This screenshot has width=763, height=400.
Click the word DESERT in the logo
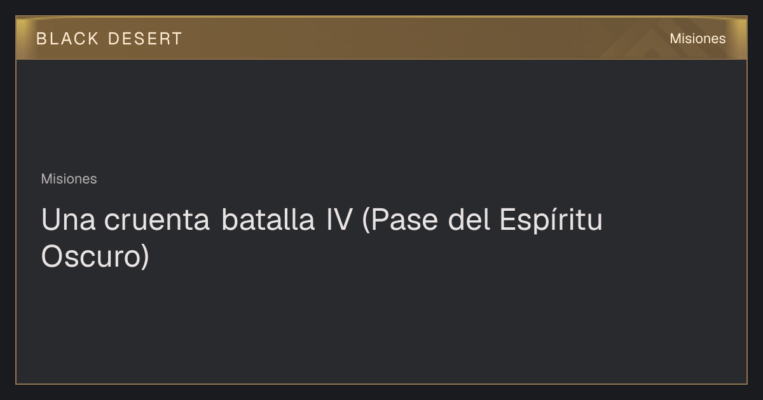click(146, 39)
